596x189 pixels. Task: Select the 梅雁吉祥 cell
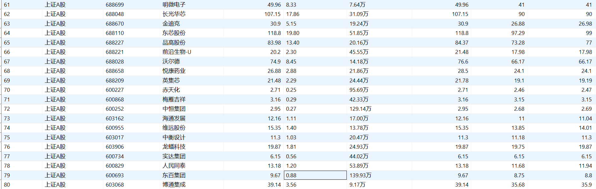(174, 99)
